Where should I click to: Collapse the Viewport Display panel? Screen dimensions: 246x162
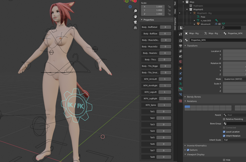tap(185, 154)
